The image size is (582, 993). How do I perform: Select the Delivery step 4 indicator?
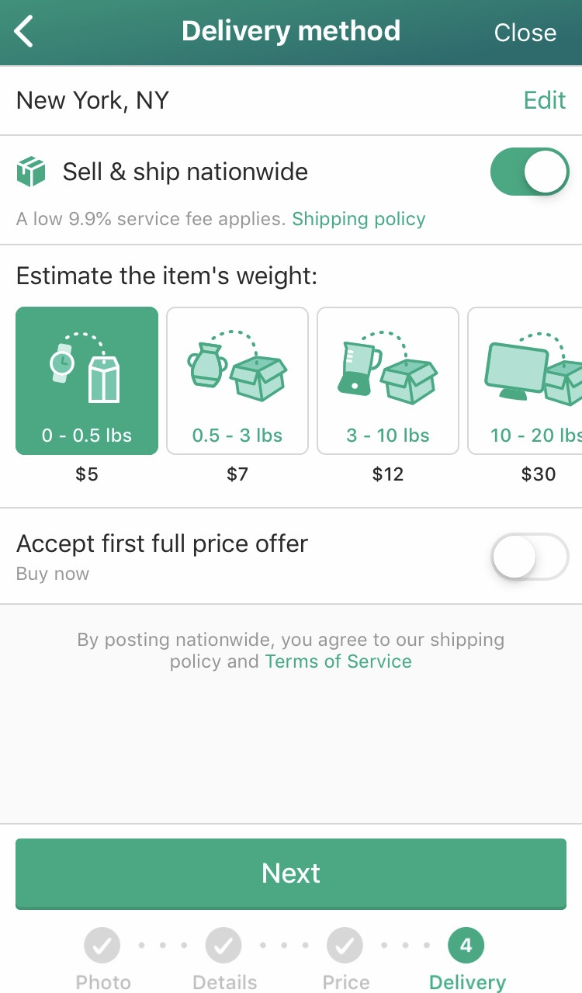466,946
